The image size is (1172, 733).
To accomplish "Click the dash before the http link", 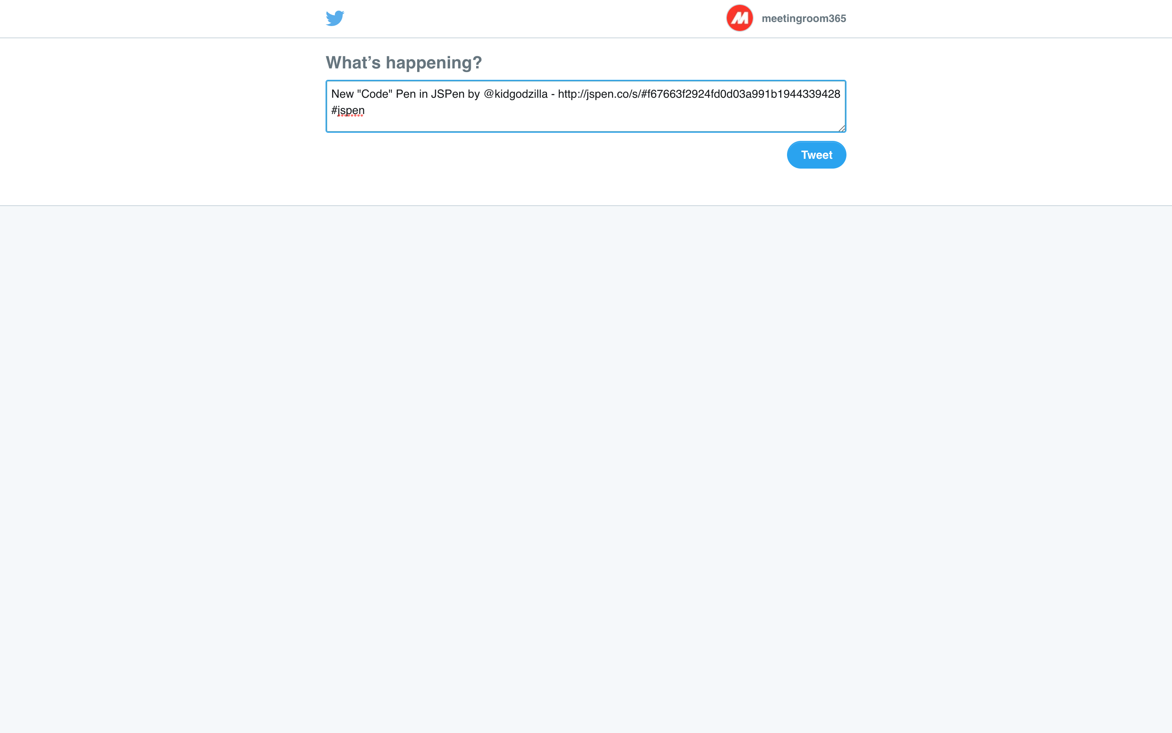I will coord(553,94).
